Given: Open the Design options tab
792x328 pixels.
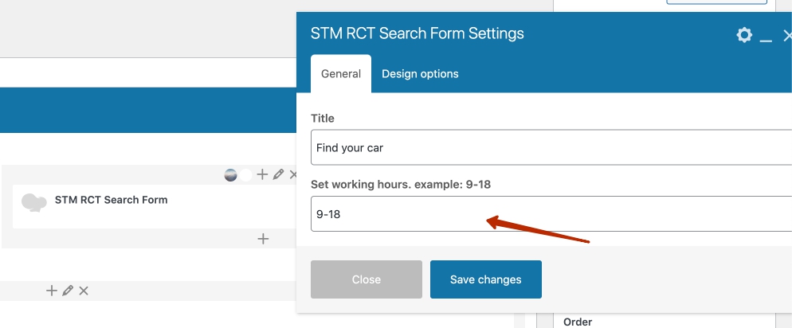Looking at the screenshot, I should point(420,74).
